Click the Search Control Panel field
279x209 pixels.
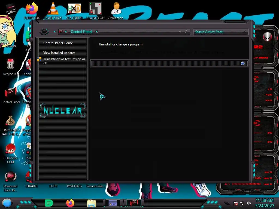[220, 32]
